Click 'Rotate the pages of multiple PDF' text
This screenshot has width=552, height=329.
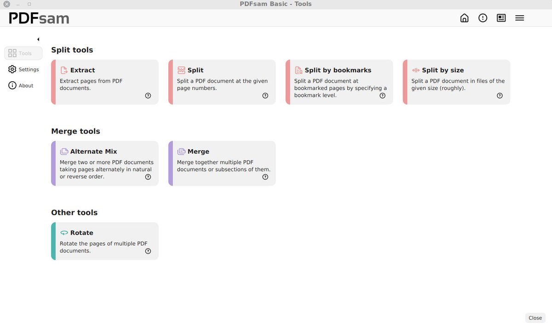pos(103,244)
